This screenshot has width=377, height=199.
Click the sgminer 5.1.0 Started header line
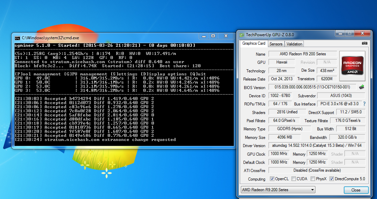(x=105, y=45)
